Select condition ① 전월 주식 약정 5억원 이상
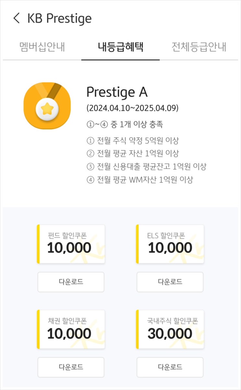 click(x=133, y=141)
